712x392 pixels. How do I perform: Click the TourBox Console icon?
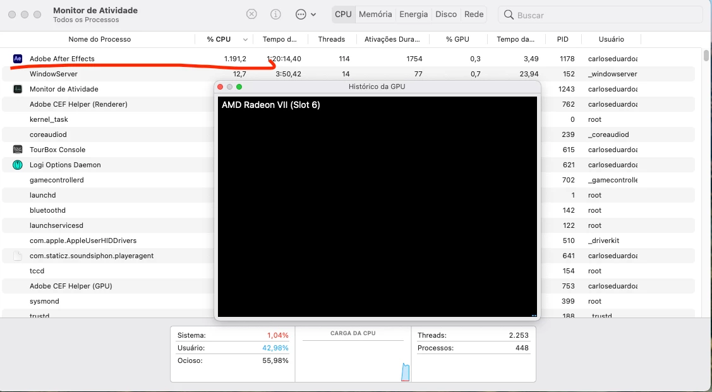click(x=18, y=150)
